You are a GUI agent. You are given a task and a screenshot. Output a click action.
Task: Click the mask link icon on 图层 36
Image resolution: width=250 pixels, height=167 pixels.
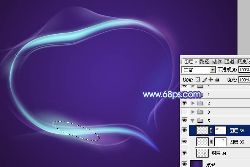(x=211, y=131)
